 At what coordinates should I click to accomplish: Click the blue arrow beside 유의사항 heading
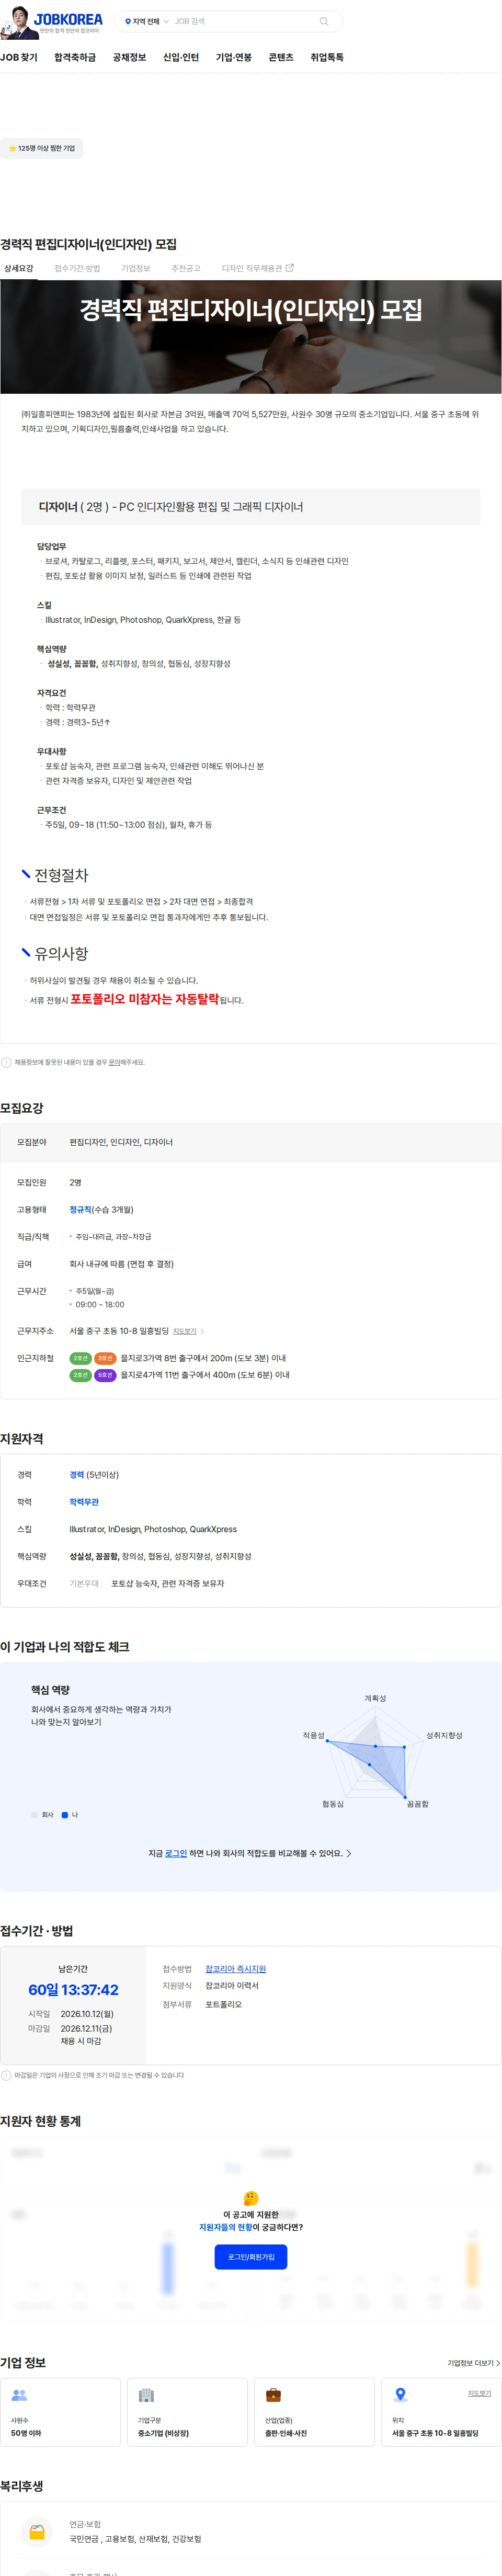click(26, 952)
